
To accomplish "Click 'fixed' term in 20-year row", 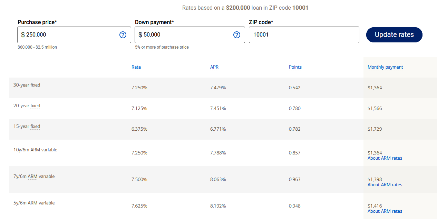I will (x=35, y=106).
